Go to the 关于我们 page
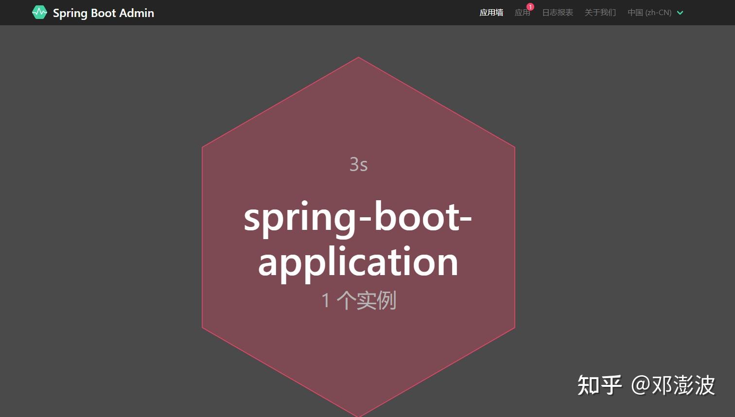 [x=600, y=13]
